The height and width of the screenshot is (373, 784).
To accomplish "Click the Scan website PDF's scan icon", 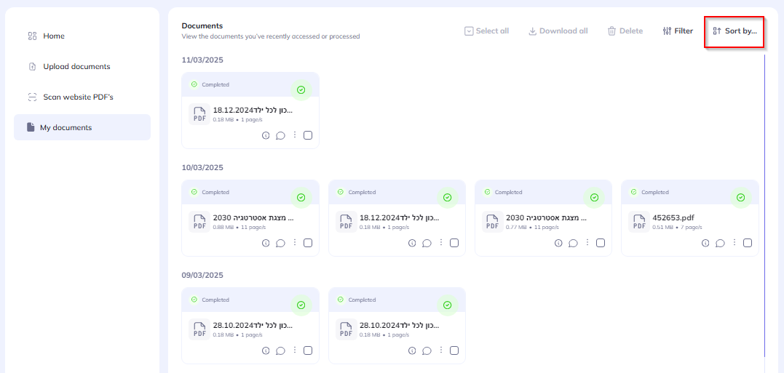I will coord(32,97).
